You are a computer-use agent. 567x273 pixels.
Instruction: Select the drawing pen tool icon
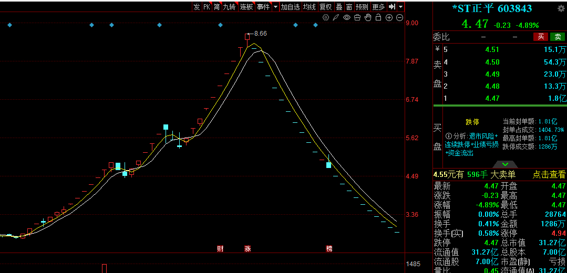(x=336, y=18)
